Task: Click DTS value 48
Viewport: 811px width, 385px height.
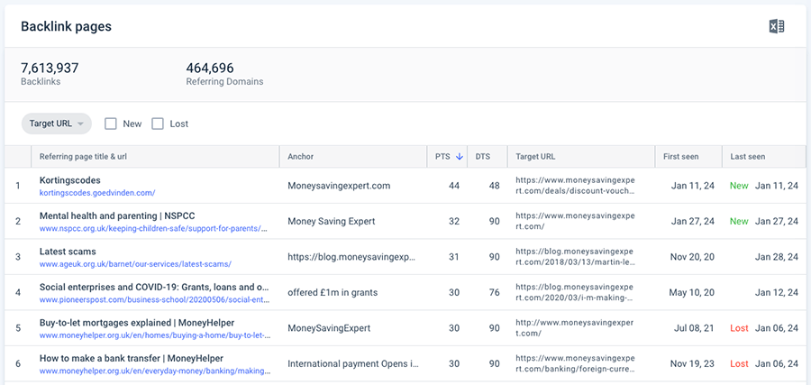Action: [x=495, y=185]
